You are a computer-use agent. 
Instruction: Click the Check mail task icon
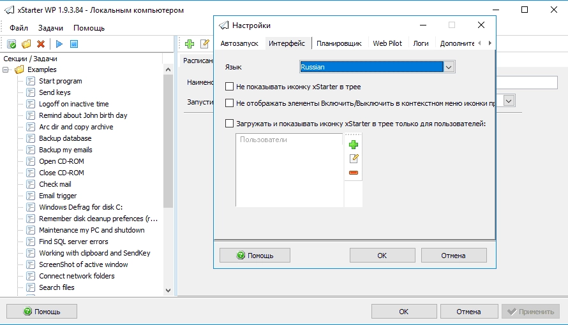[x=31, y=184]
